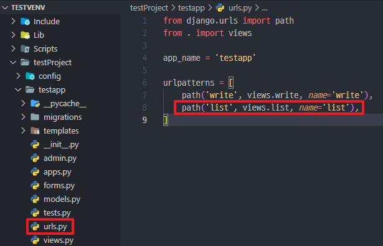This screenshot has height=246, width=383.
Task: Click the migrations folder icon
Action: [35, 117]
